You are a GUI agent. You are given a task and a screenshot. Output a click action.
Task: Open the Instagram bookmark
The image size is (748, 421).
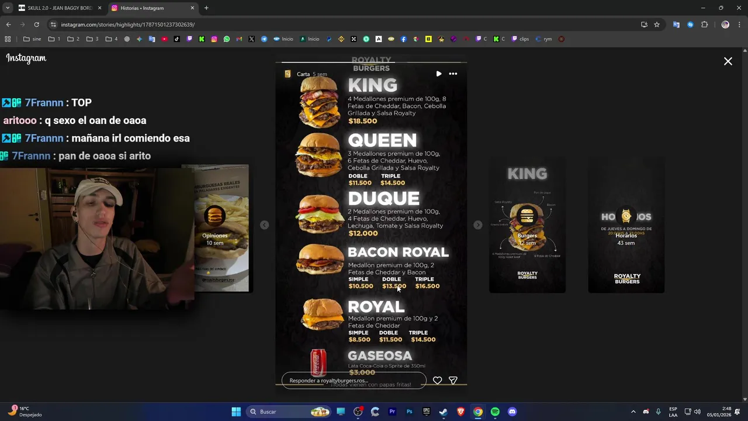click(x=214, y=39)
